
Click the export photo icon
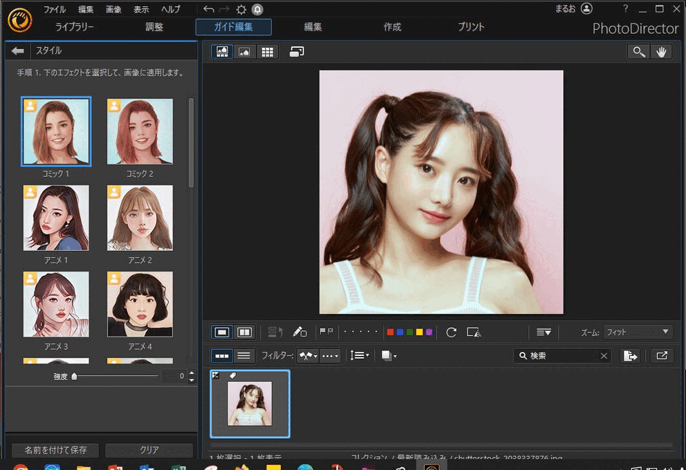tap(629, 356)
